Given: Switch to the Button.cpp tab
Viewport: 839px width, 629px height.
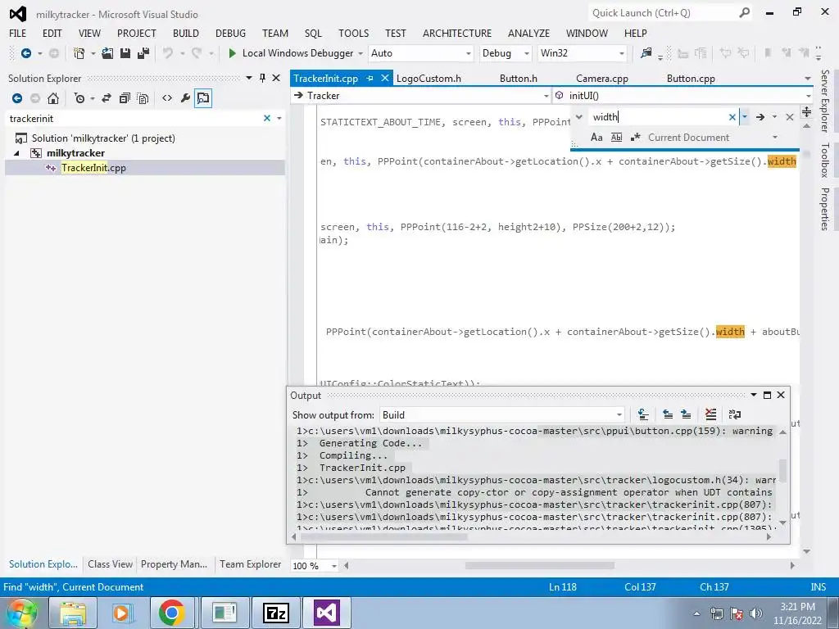Looking at the screenshot, I should 691,79.
